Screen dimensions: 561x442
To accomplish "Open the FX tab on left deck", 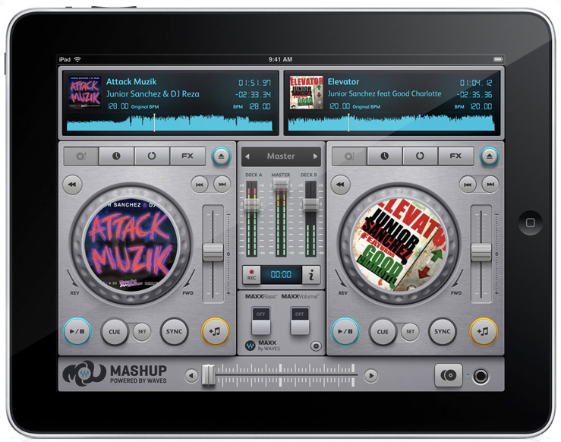I will pos(187,156).
